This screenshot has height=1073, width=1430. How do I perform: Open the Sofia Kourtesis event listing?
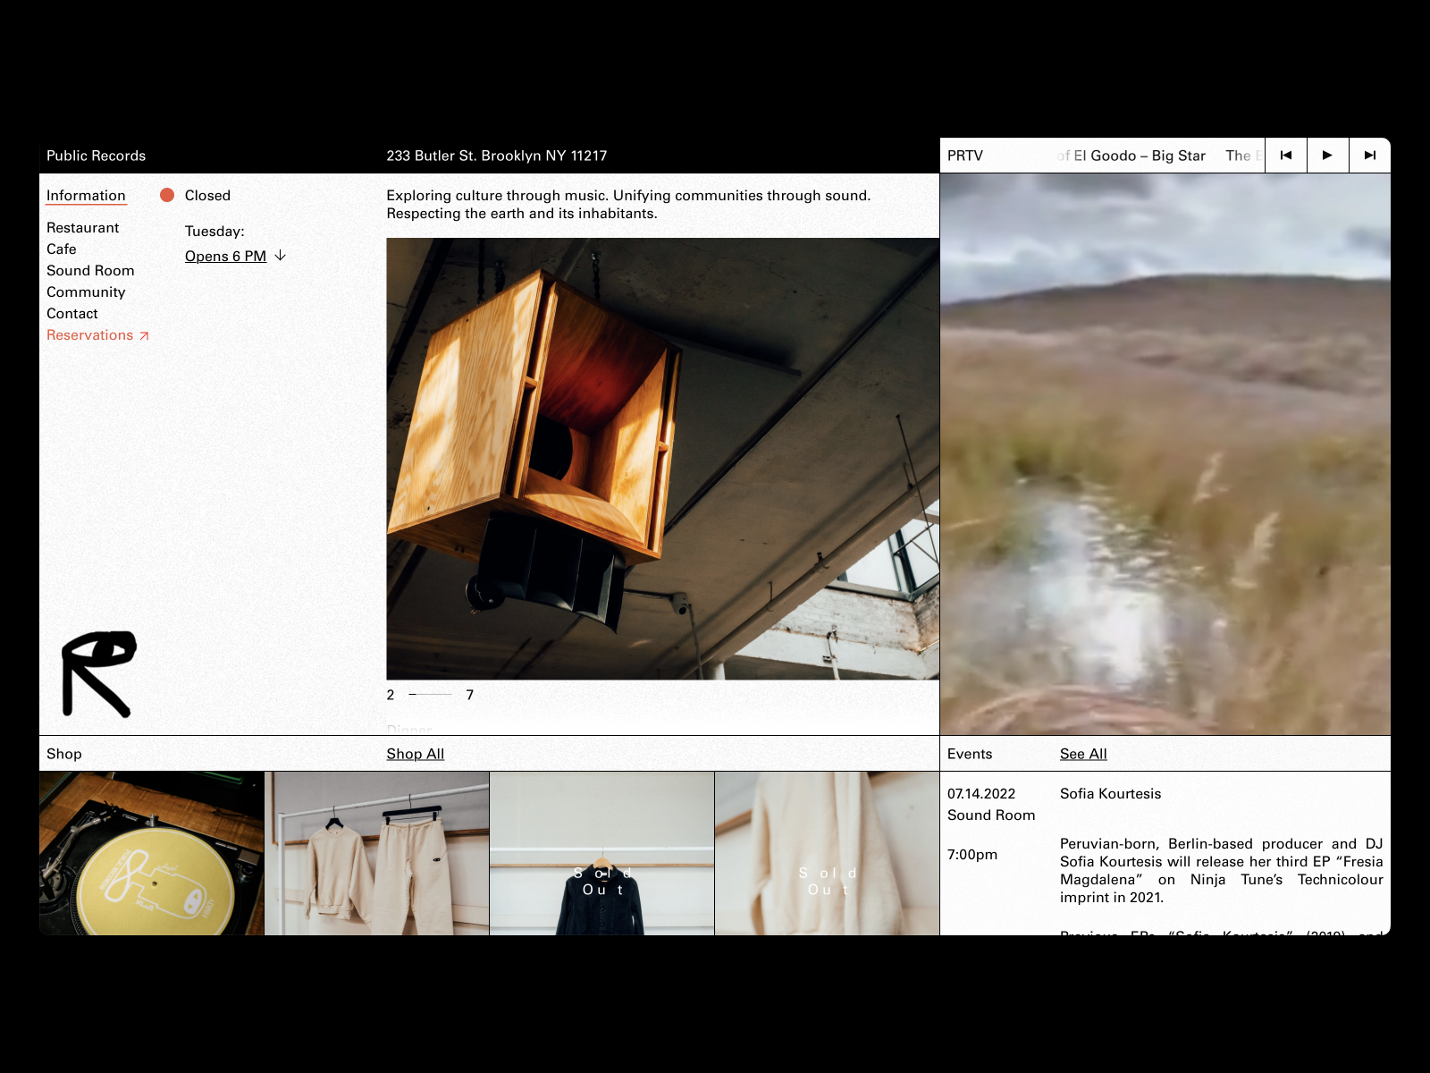[1110, 793]
